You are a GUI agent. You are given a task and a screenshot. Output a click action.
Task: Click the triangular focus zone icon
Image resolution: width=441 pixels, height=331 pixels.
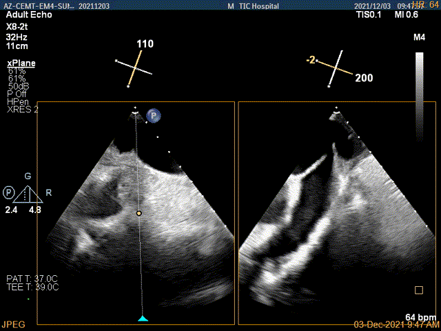(x=28, y=194)
